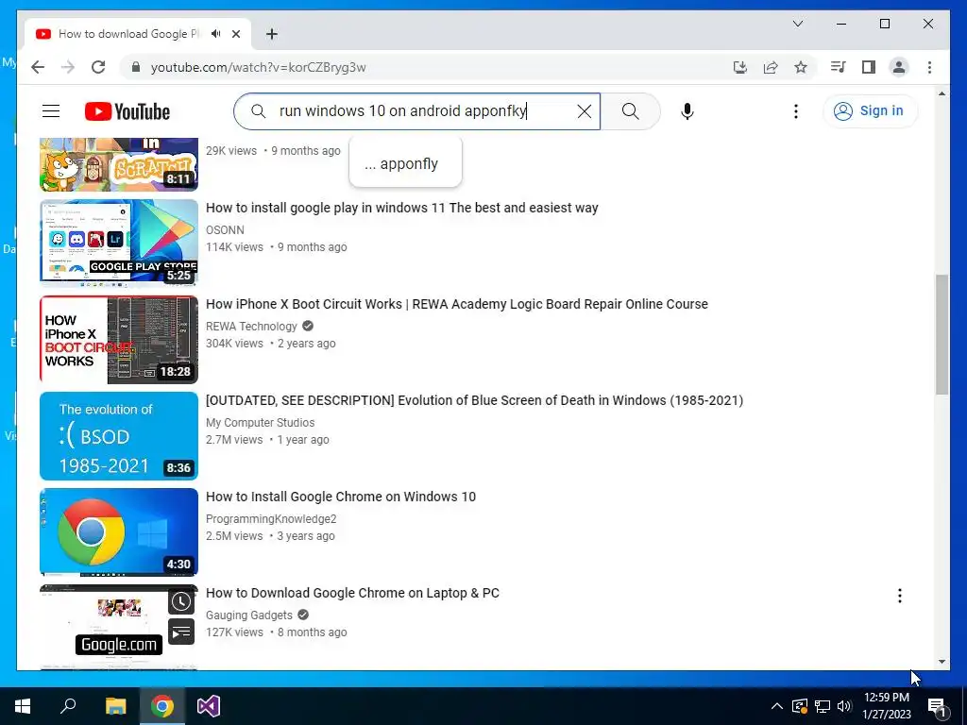Visit the REWA Technology channel
Viewport: 967px width, 725px height.
tap(251, 326)
